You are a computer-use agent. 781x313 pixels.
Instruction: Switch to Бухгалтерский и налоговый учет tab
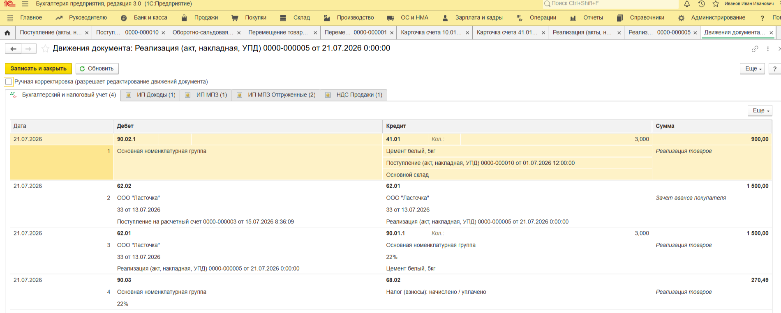[x=63, y=95]
